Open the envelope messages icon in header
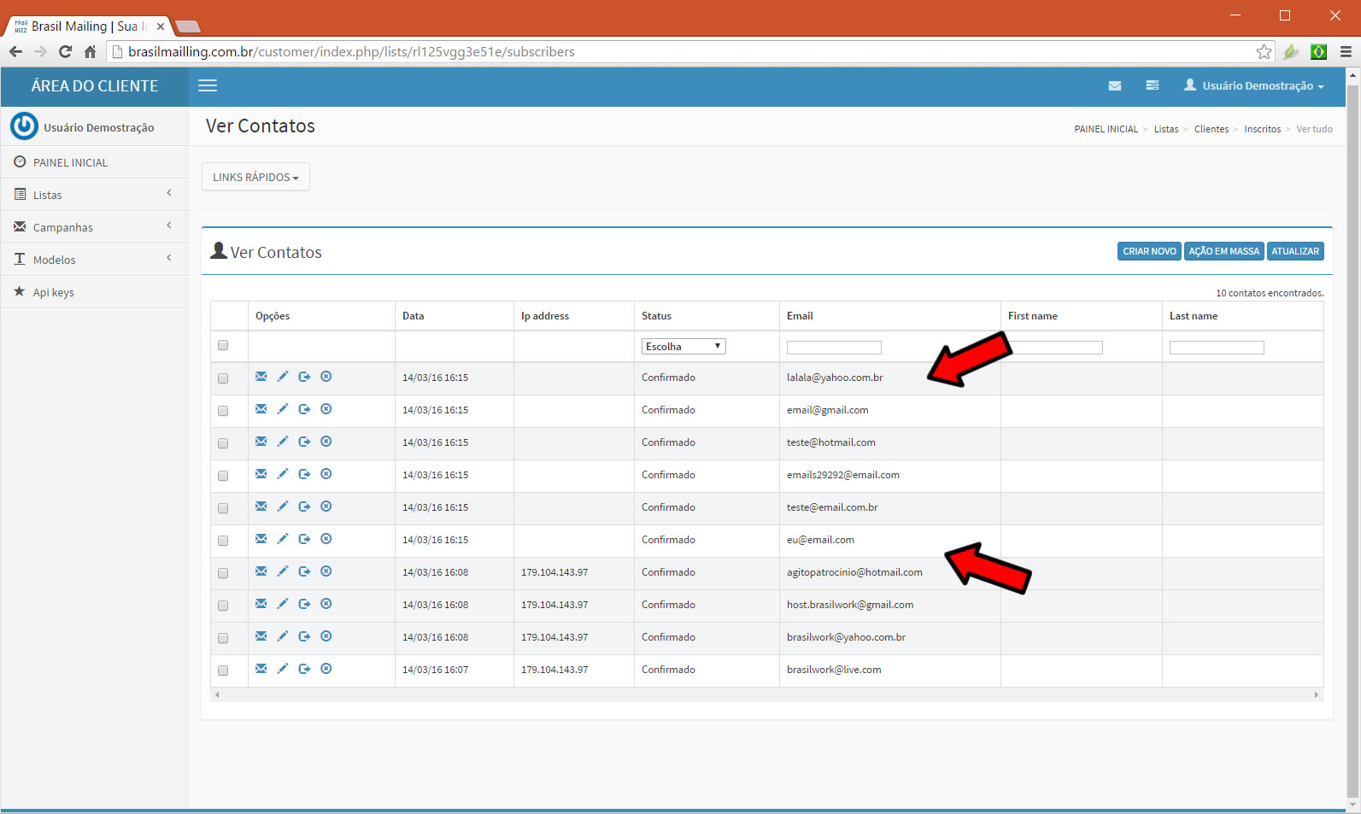 pyautogui.click(x=1115, y=85)
